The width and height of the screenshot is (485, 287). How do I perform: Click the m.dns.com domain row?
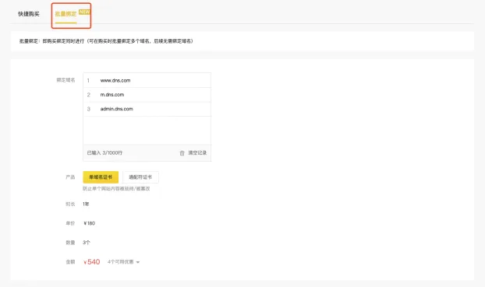147,95
